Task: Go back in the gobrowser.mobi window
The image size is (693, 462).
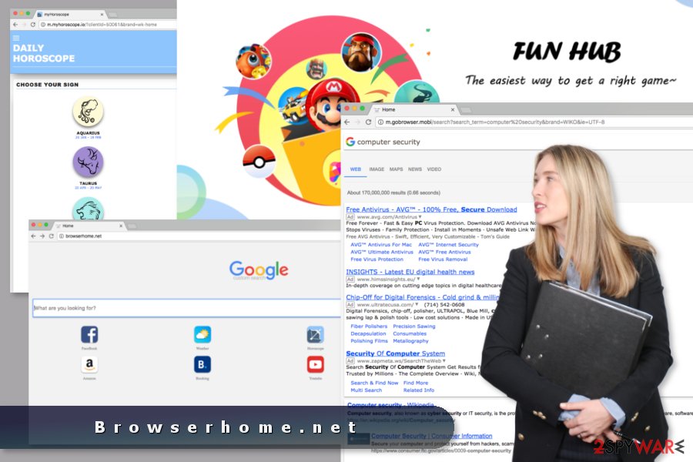Action: click(347, 122)
